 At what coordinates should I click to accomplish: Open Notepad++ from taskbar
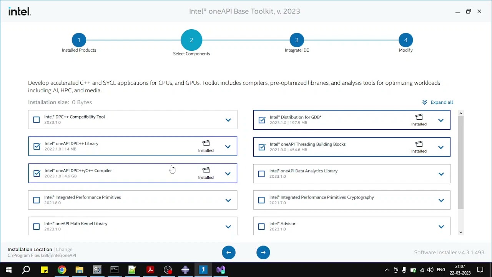pos(132,270)
